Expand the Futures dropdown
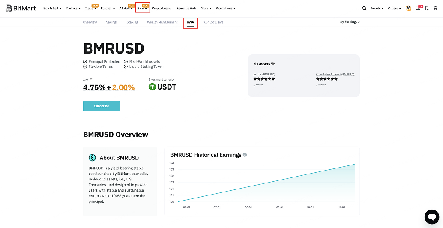This screenshot has width=443, height=228. click(x=108, y=9)
